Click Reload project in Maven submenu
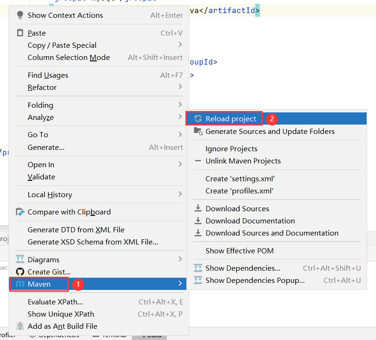 tap(276, 118)
